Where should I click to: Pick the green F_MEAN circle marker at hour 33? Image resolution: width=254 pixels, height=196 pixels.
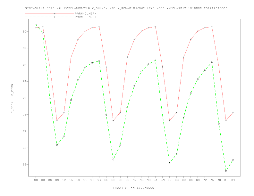point(113,159)
